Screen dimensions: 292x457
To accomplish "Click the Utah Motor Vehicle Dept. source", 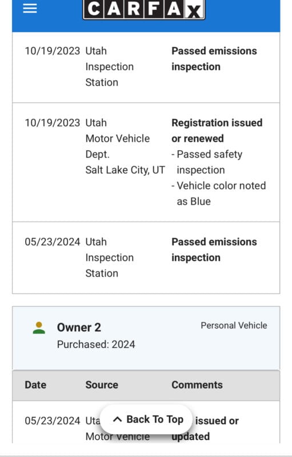I will pos(118,138).
